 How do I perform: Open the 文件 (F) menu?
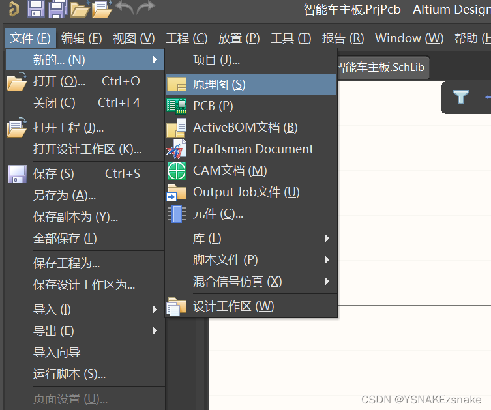[30, 38]
